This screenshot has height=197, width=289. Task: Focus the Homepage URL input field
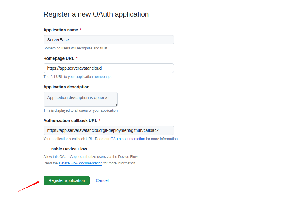pyautogui.click(x=108, y=68)
